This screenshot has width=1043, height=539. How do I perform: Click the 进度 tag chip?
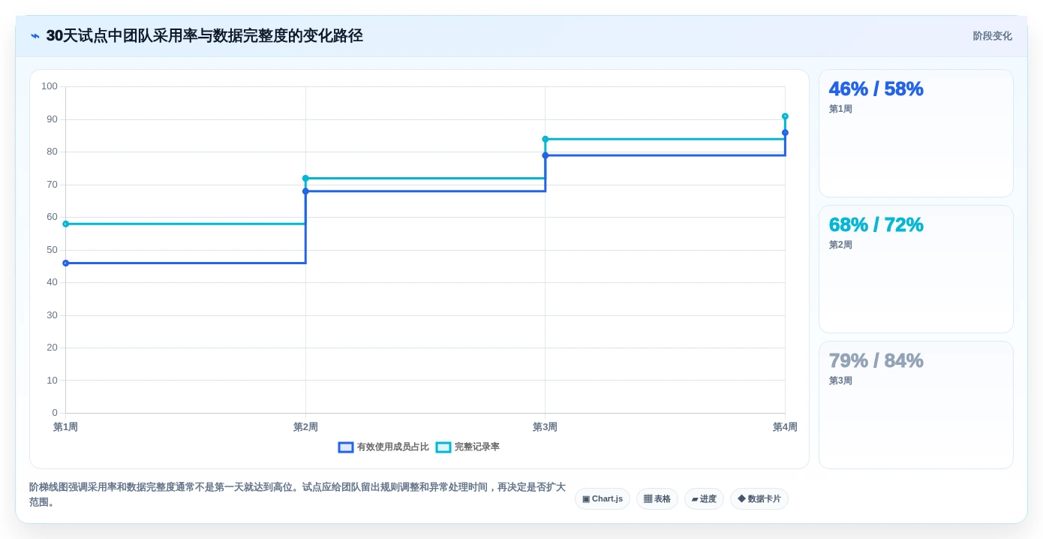tap(704, 498)
